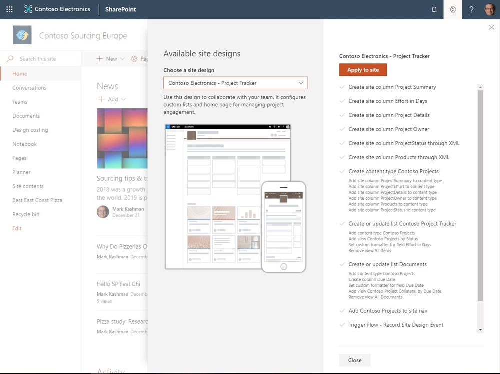The image size is (500, 374).
Task: Open Design costing in site navigation
Action: click(x=30, y=130)
